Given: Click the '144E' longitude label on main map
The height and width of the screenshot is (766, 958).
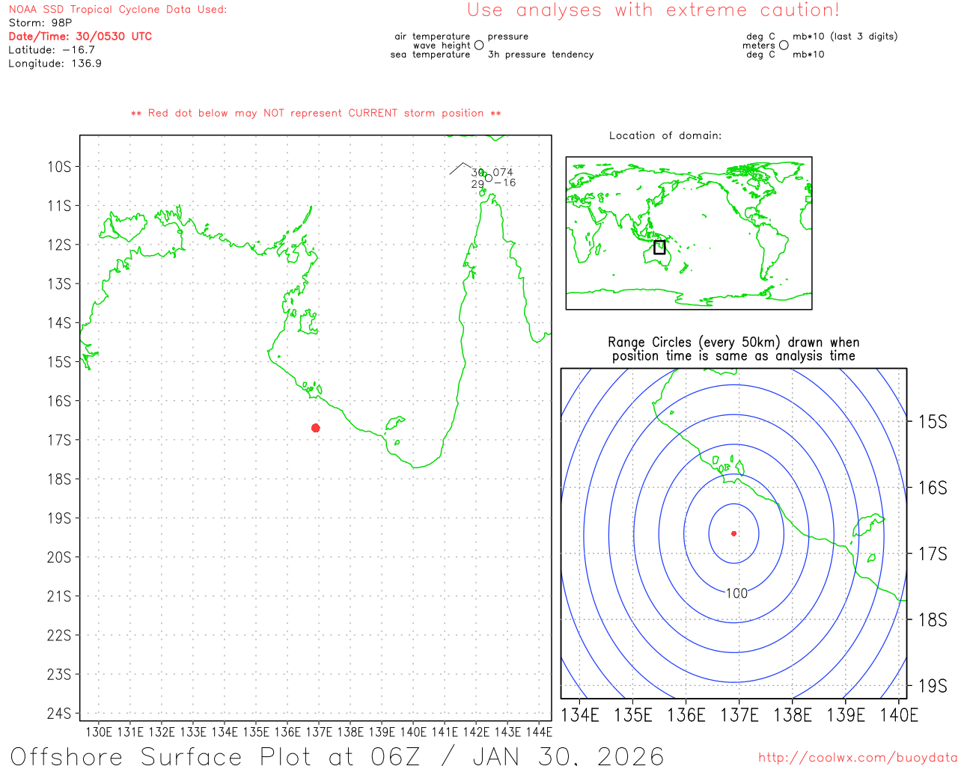Looking at the screenshot, I should tap(539, 732).
